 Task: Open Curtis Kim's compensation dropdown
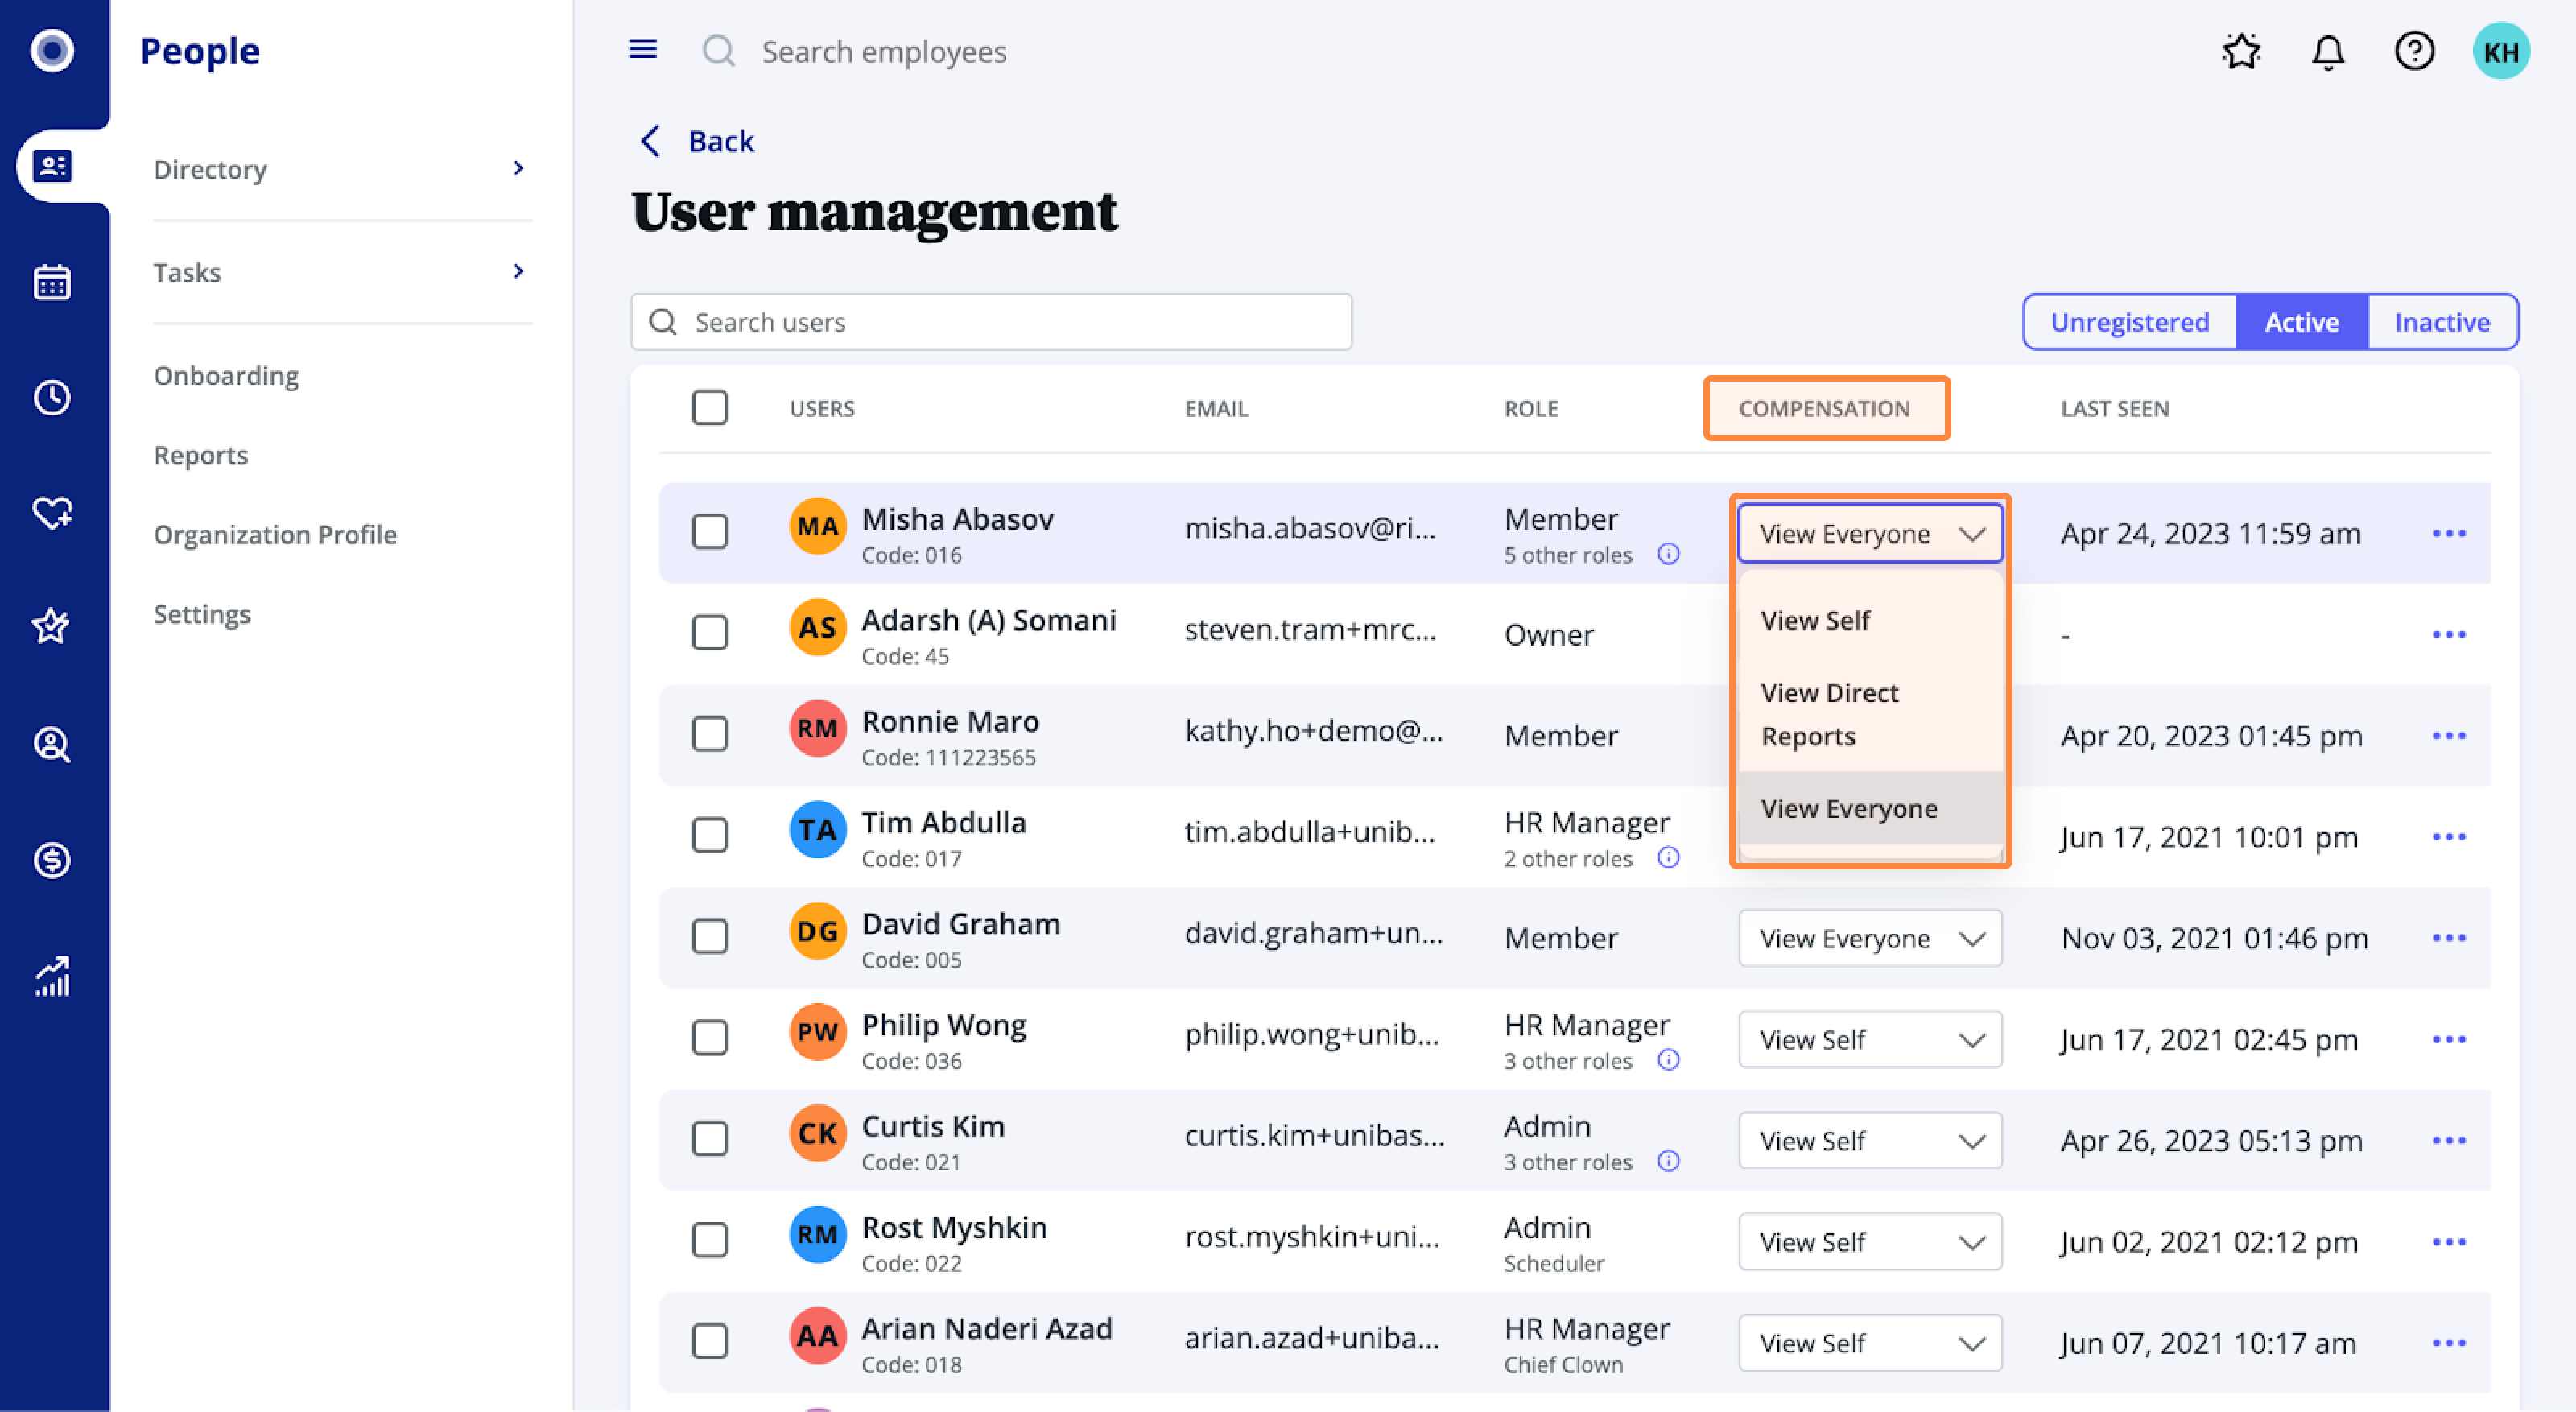click(1870, 1140)
